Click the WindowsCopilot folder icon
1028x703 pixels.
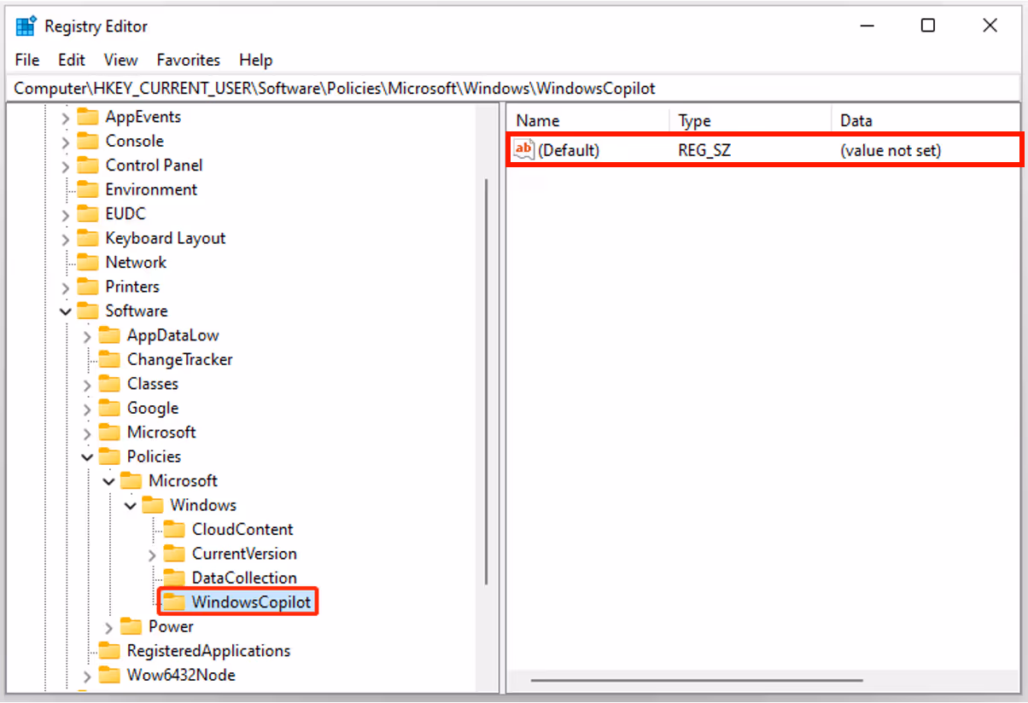click(174, 602)
